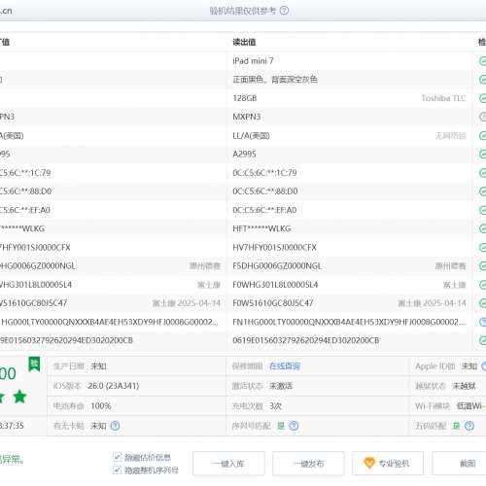The height and width of the screenshot is (486, 486).
Task: Click green check icon in iPad mini 7 row
Action: pyautogui.click(x=482, y=61)
